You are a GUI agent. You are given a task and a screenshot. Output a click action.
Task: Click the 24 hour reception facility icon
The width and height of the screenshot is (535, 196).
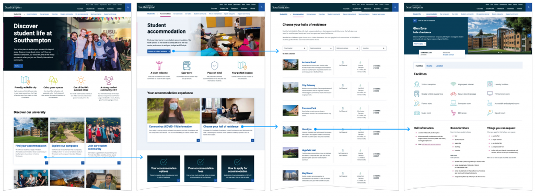[x=416, y=84]
